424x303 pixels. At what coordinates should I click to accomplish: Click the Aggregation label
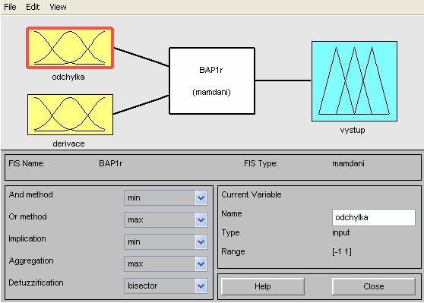coord(31,260)
